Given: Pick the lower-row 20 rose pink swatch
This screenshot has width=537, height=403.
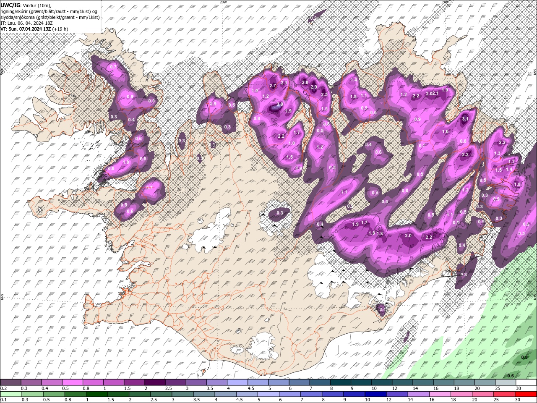Looking at the screenshot, I should (x=482, y=394).
